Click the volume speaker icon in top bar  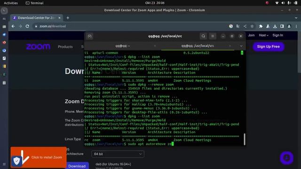[283, 3]
